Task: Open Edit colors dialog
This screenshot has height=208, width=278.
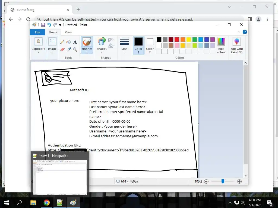Action: tap(221, 45)
